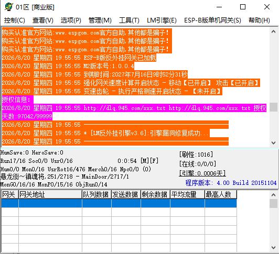Viewport: 279px width, 254px height.
Task: Click the Hum0/0 Mon0/16 UsrRot16/476 status line
Action: [76, 169]
